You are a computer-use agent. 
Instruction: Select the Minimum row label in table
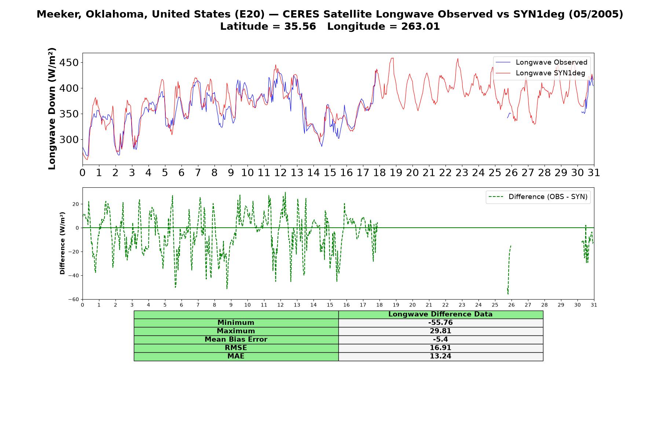(236, 323)
